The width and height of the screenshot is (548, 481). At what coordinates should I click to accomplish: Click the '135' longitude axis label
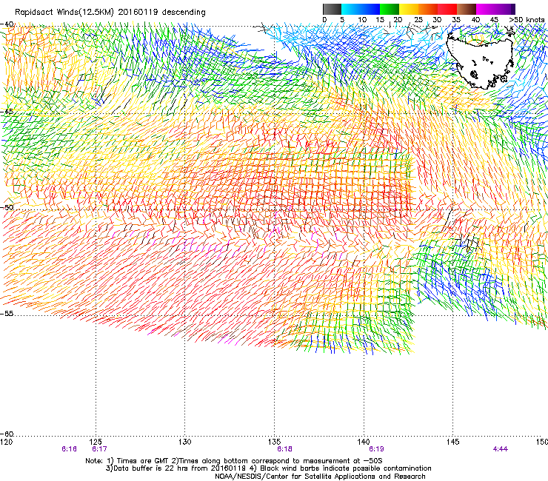[274, 442]
